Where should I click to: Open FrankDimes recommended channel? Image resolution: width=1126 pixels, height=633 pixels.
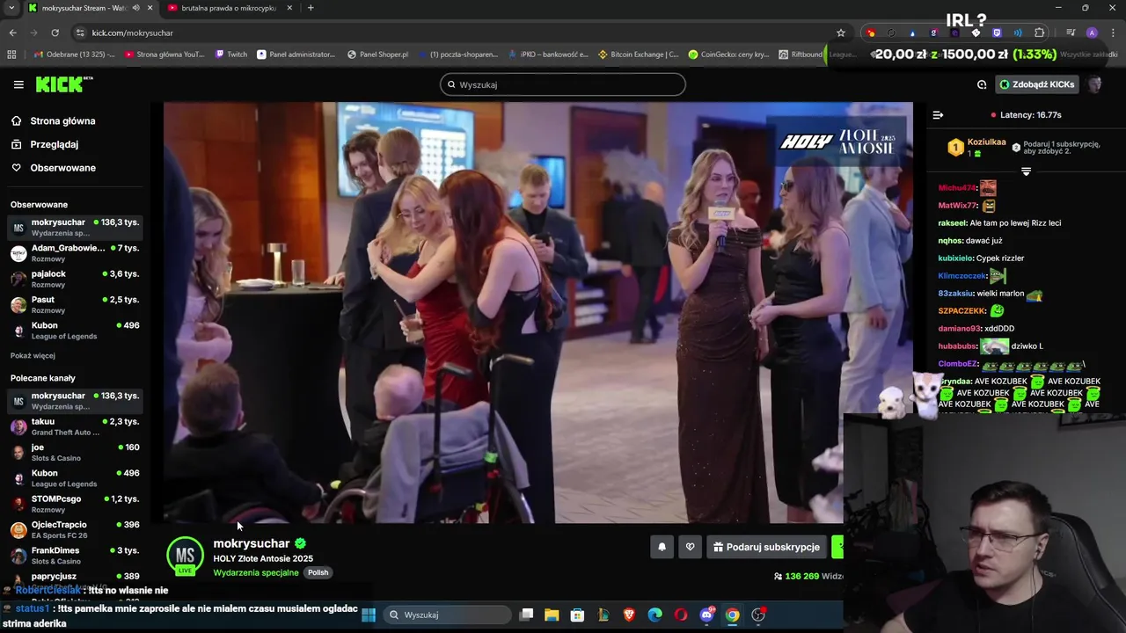(75, 555)
